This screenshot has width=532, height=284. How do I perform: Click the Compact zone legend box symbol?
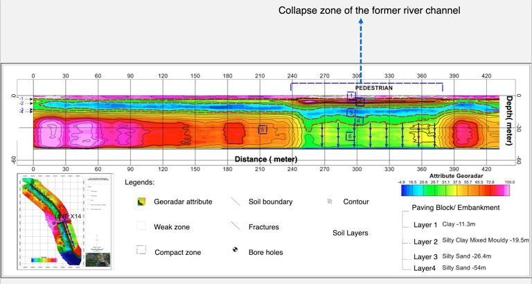click(x=141, y=250)
